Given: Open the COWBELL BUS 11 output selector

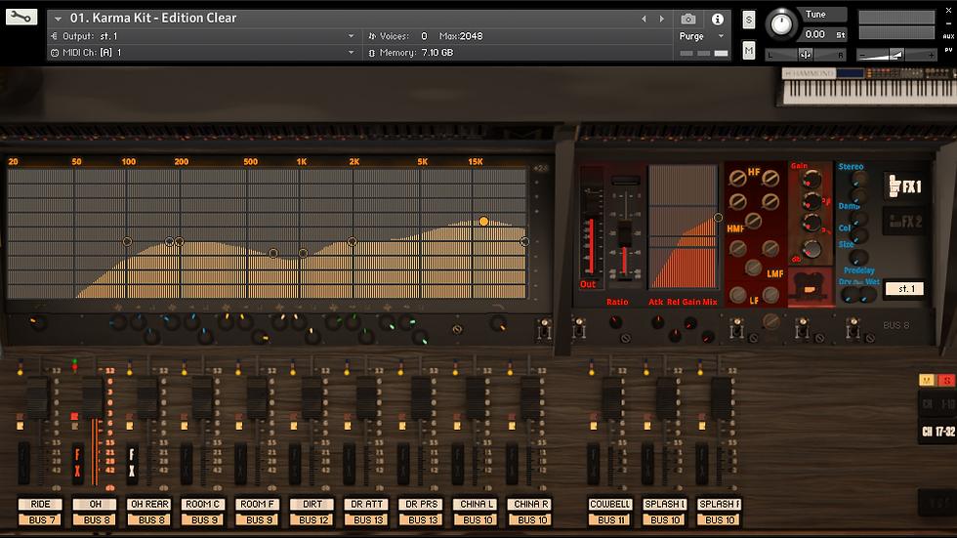Looking at the screenshot, I should tap(609, 519).
